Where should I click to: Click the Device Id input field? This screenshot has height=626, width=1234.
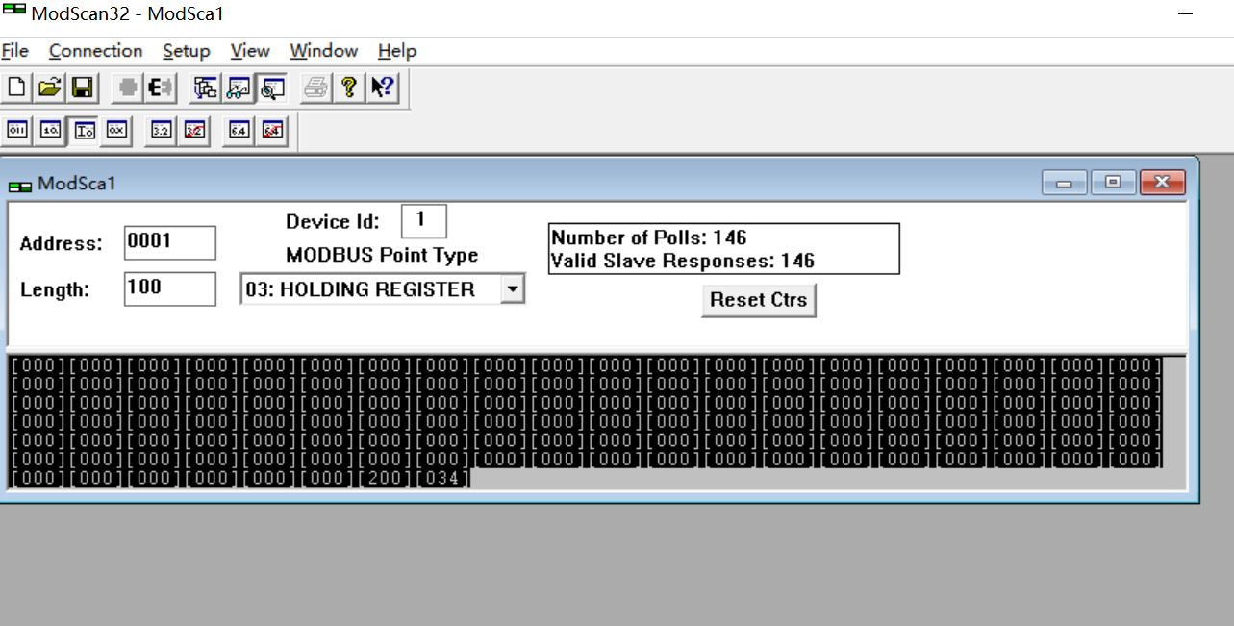pyautogui.click(x=424, y=221)
